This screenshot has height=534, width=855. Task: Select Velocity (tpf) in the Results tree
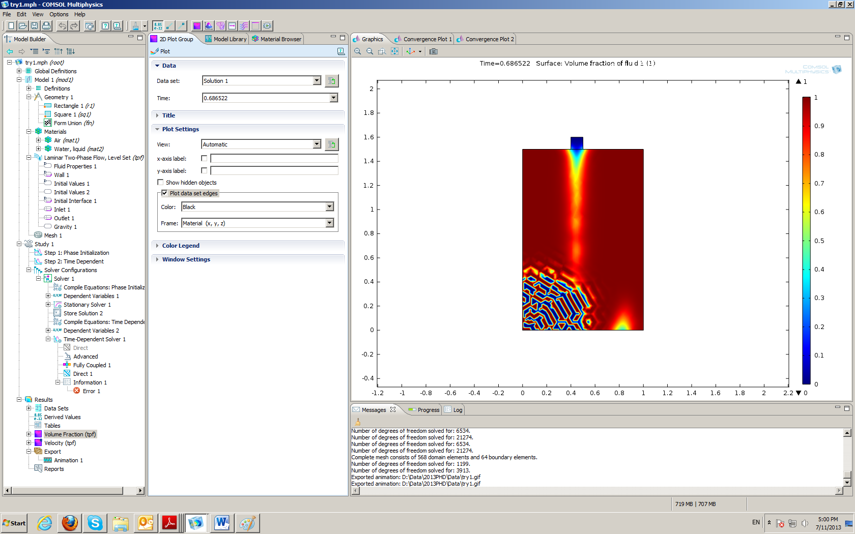[60, 443]
